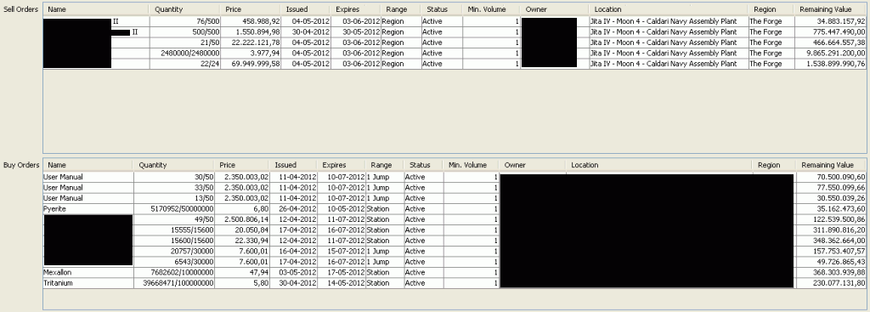This screenshot has height=312, width=870.
Task: Click issued date 03-05-2012 for Mexallon
Action: pyautogui.click(x=298, y=273)
